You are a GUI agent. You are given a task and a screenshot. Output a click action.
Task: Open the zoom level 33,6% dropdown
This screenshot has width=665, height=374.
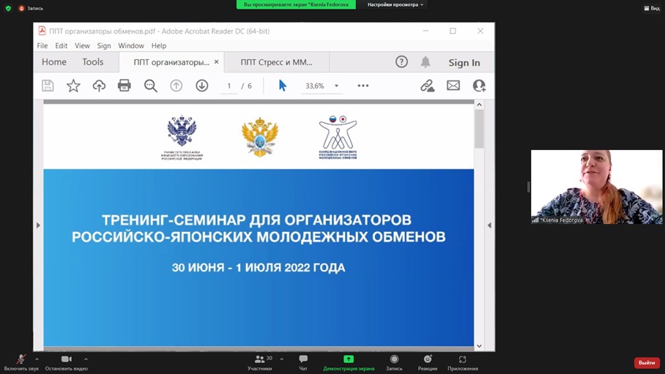click(336, 86)
